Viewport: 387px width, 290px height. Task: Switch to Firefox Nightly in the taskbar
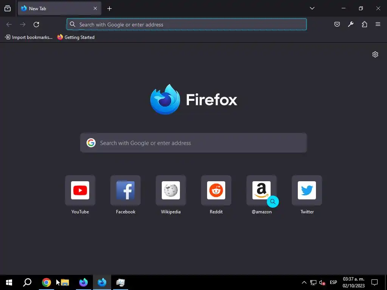tap(84, 282)
